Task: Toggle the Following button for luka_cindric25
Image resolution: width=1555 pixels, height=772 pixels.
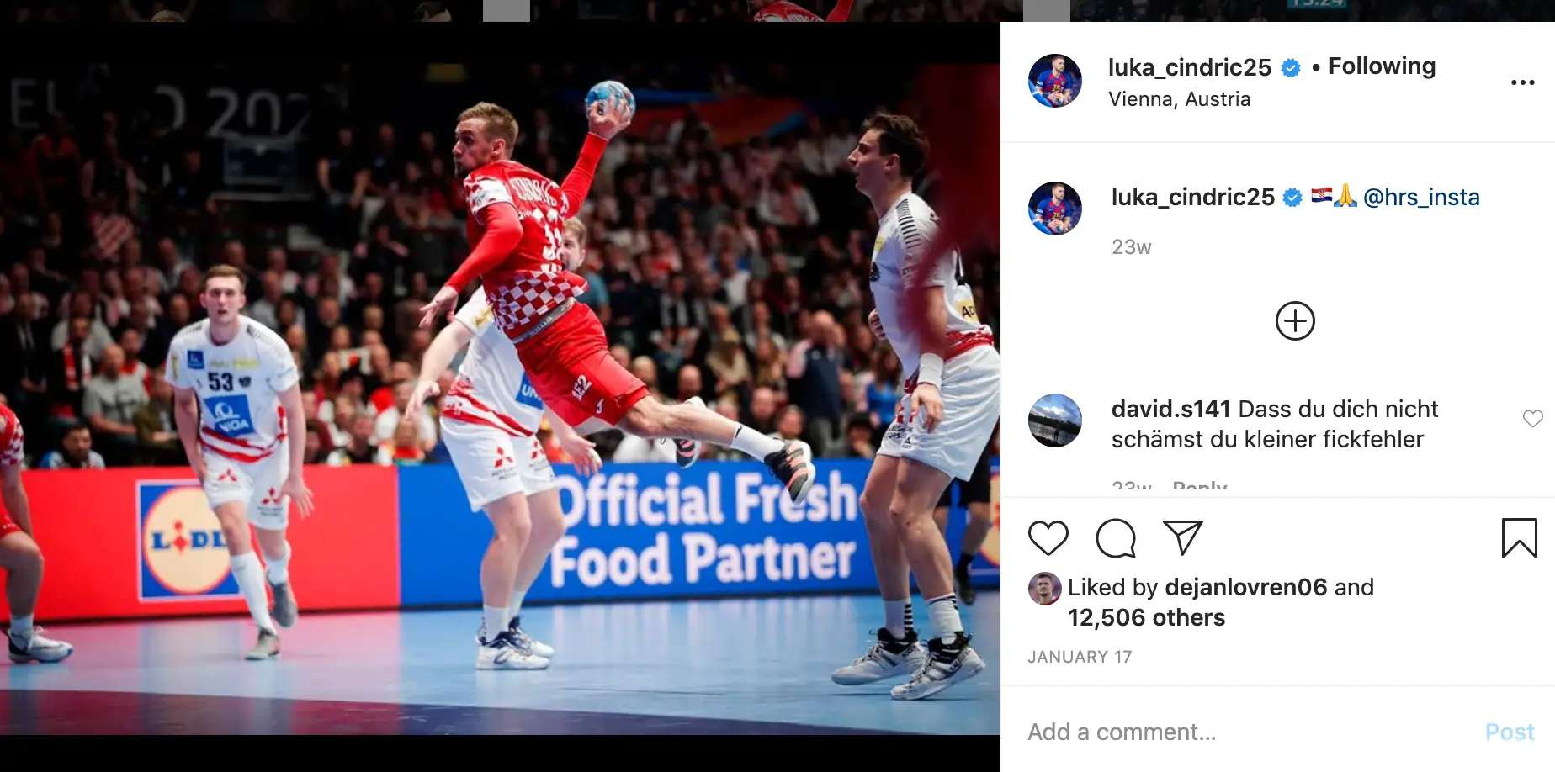Action: click(x=1382, y=66)
